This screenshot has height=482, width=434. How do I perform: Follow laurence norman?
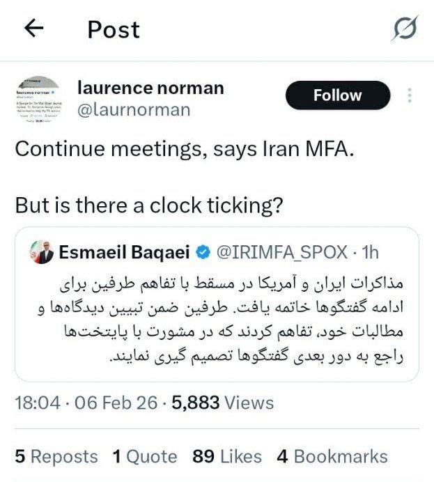(338, 95)
